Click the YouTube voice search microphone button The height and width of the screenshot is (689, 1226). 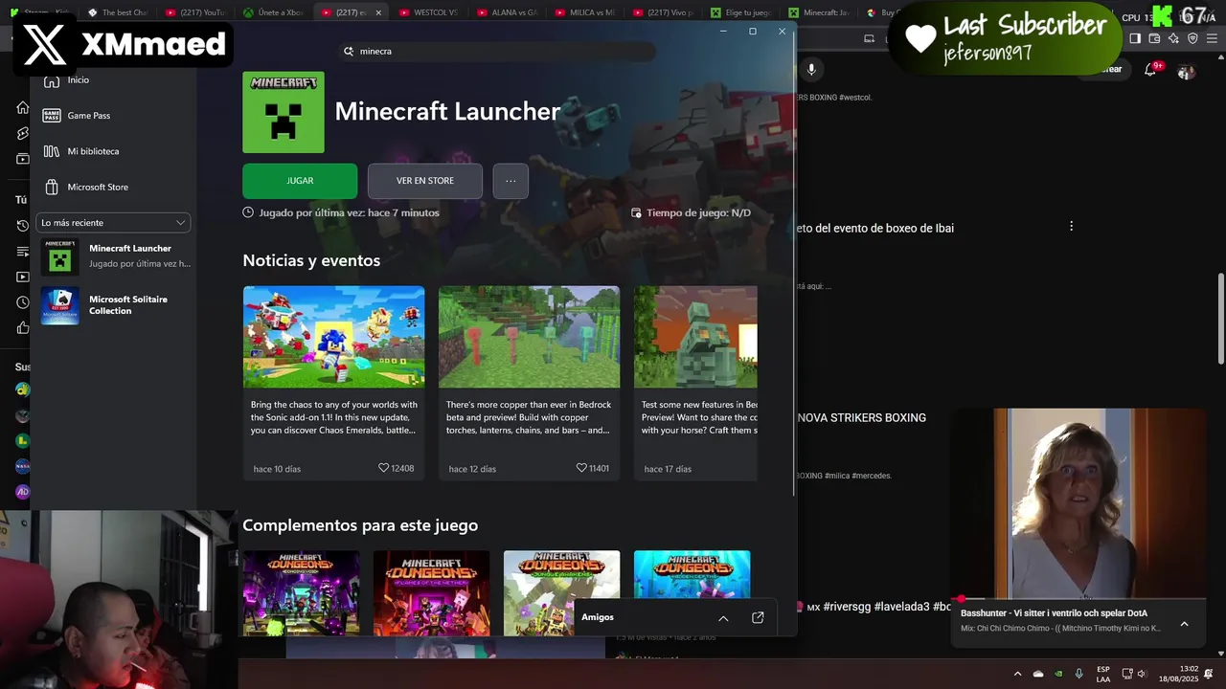(x=811, y=69)
